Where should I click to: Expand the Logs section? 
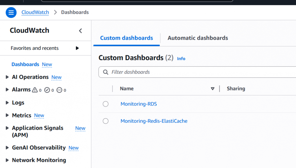coord(7,103)
